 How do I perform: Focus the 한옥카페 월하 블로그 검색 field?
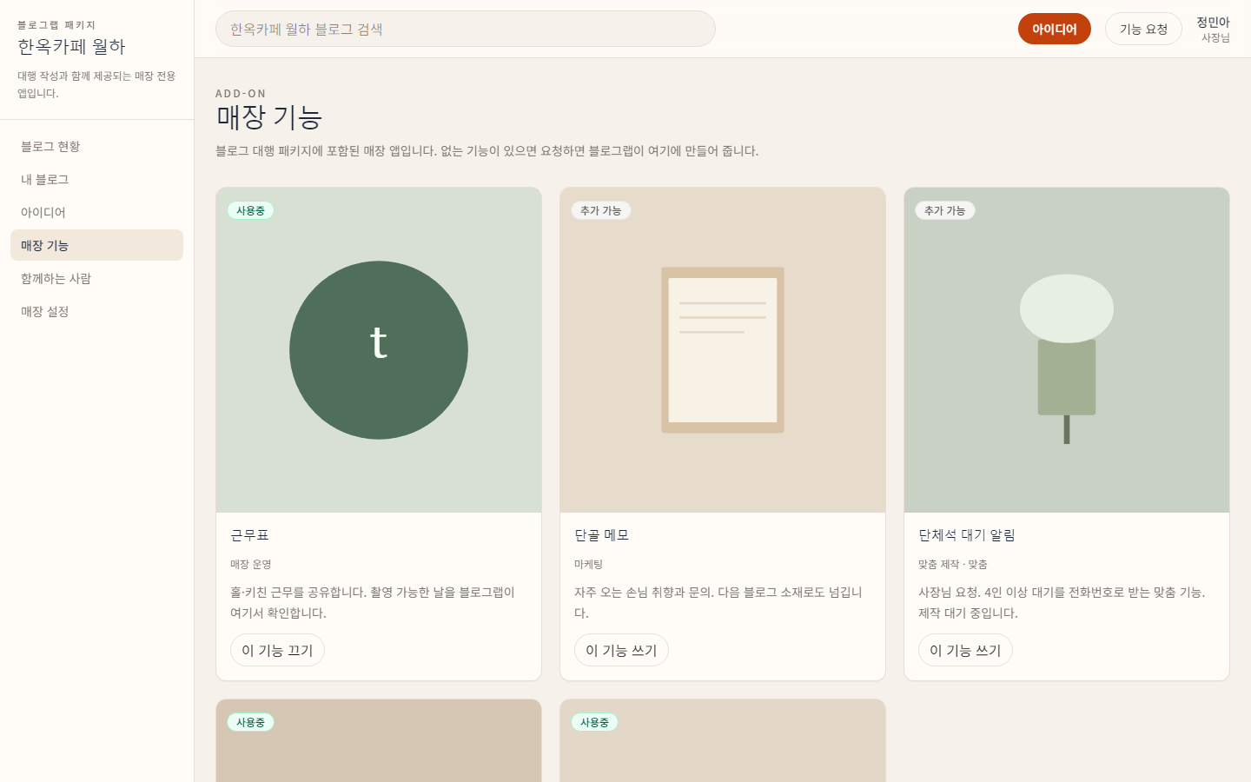click(x=466, y=29)
